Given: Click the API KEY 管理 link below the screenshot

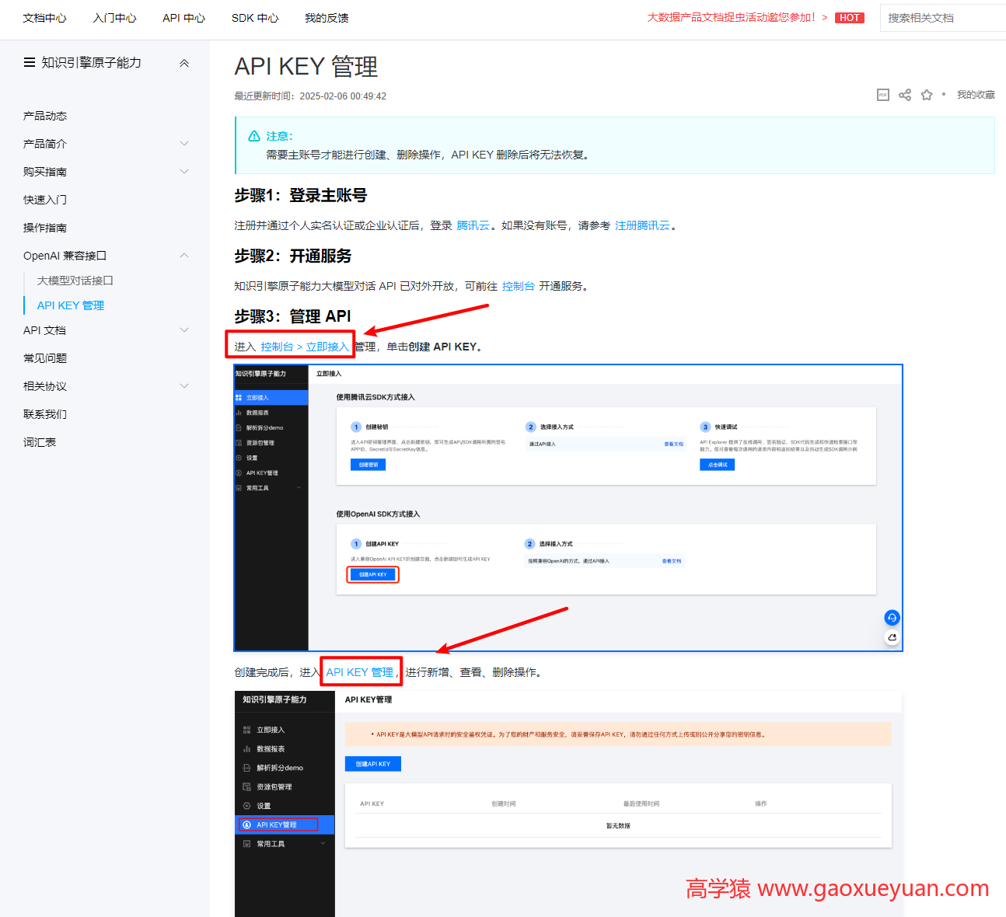Looking at the screenshot, I should (360, 671).
